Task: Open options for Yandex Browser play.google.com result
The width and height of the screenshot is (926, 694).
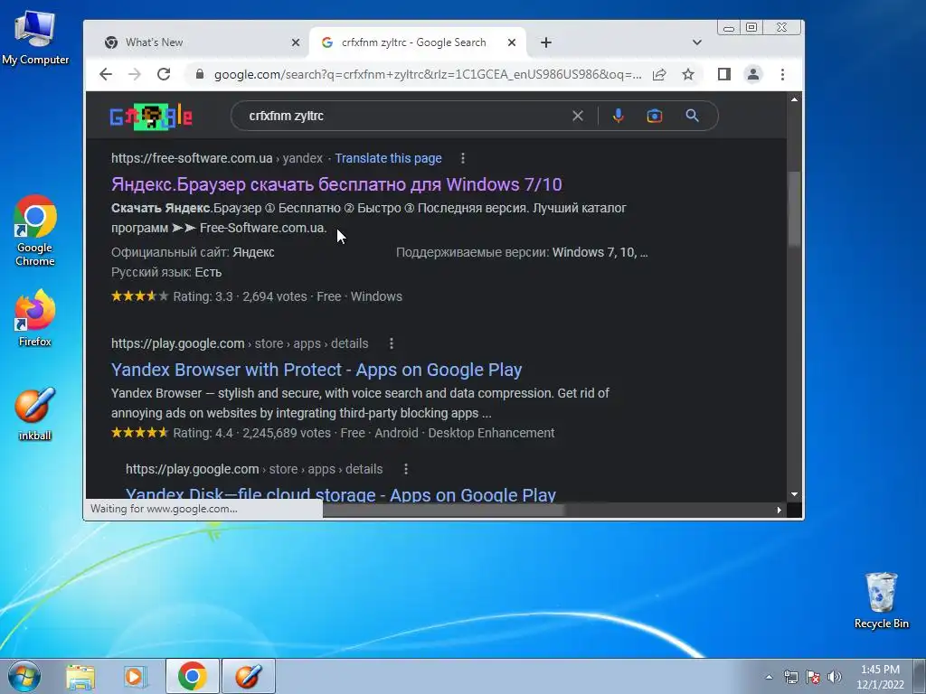Action: coord(392,343)
